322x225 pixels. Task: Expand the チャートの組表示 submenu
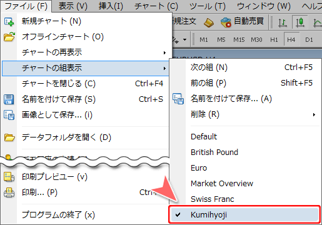pos(85,68)
